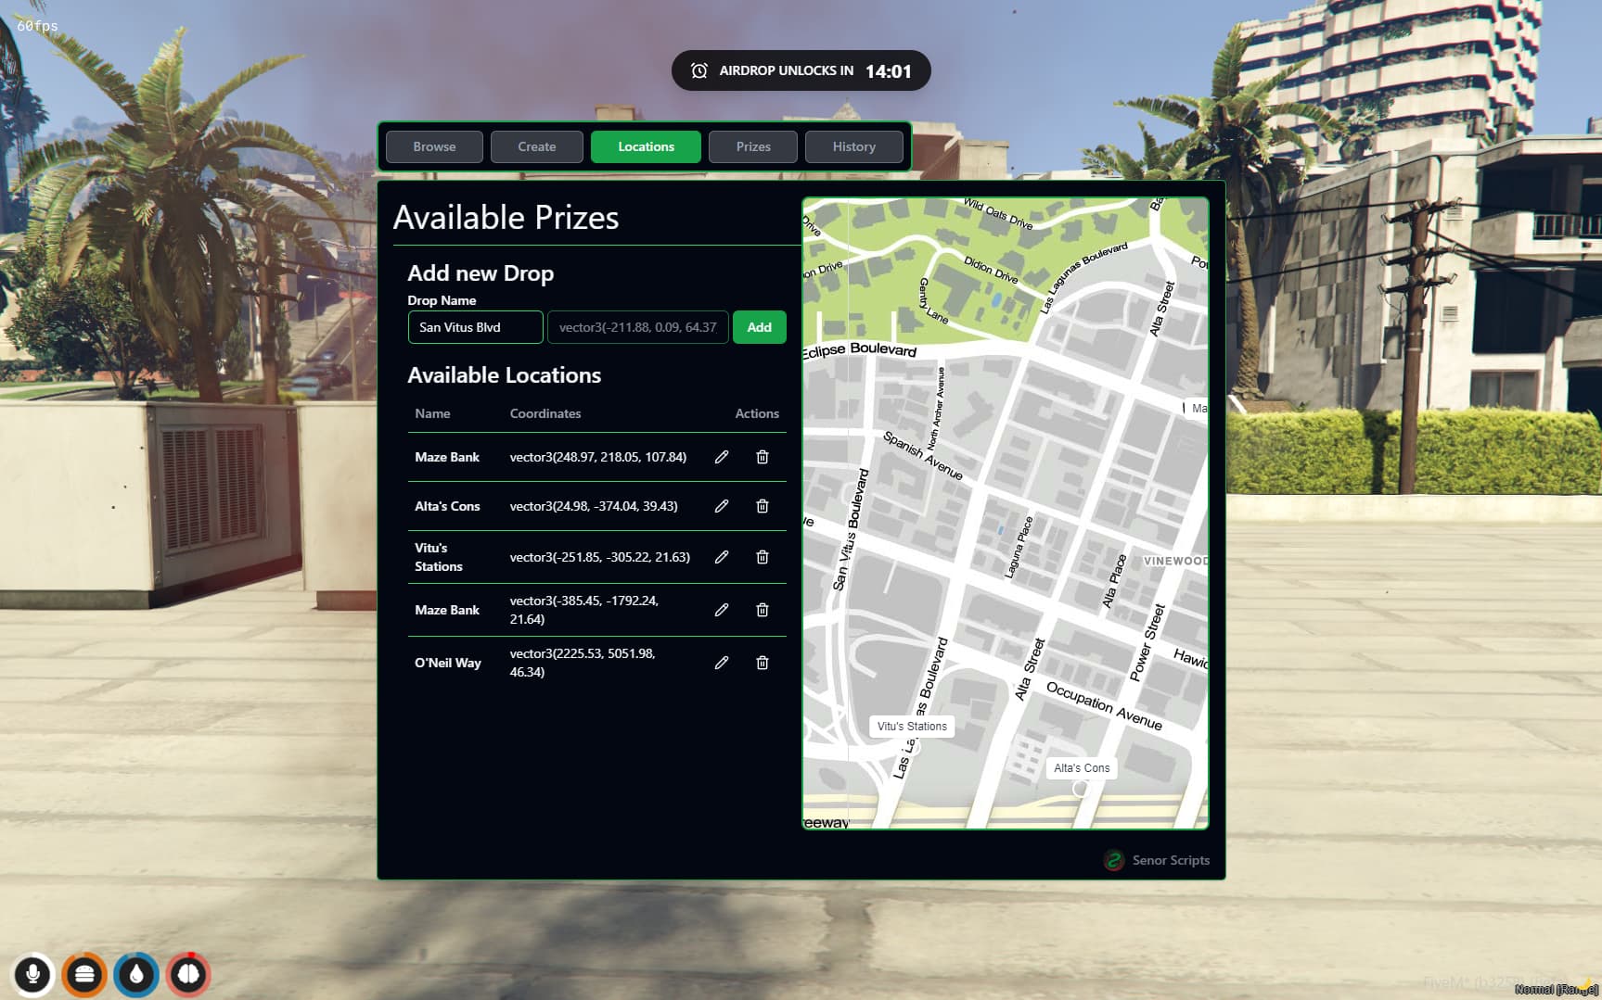Click the brain stress HUD icon
Viewport: 1602px width, 1000px height.
point(188,974)
